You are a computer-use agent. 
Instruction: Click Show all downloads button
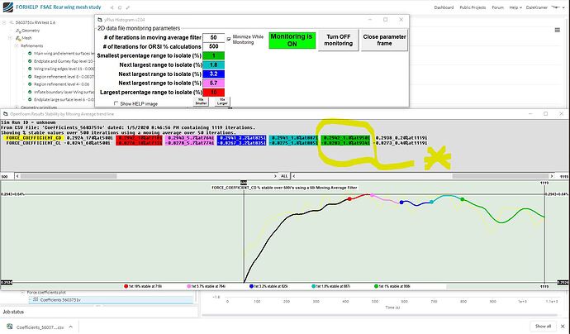[x=543, y=327]
